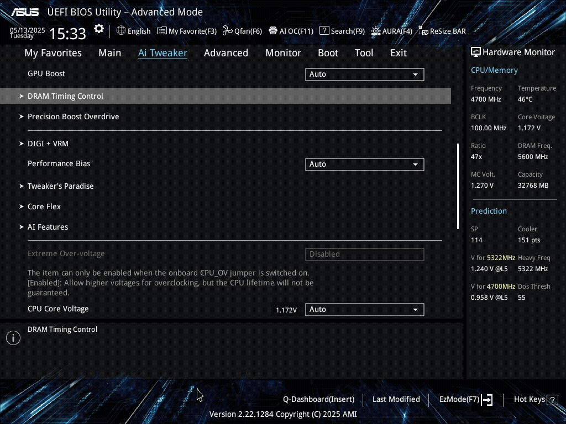This screenshot has width=566, height=424.
Task: Click the Cooler 151 pts value
Action: click(529, 240)
